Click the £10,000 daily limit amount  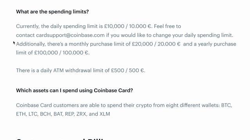coord(114,26)
